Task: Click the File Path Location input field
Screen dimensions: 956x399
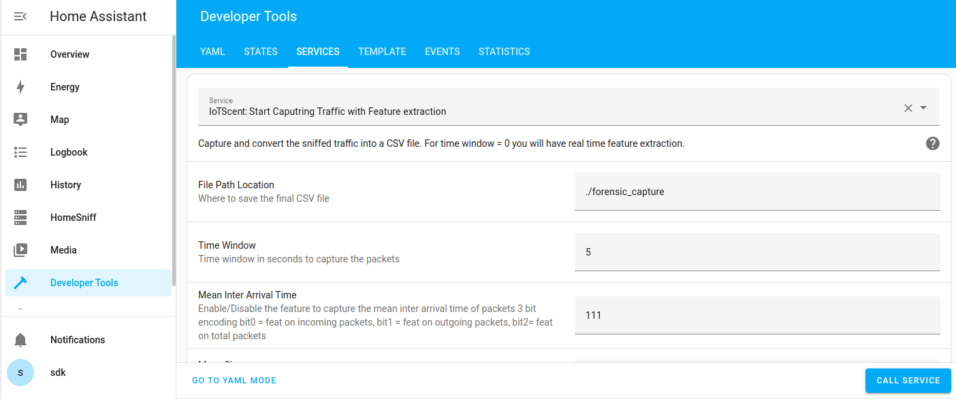Action: pyautogui.click(x=757, y=192)
